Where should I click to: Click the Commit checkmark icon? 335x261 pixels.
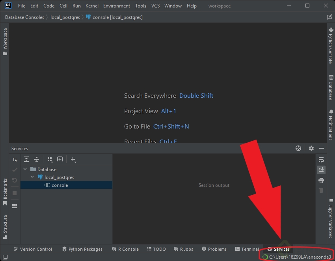pos(15,170)
